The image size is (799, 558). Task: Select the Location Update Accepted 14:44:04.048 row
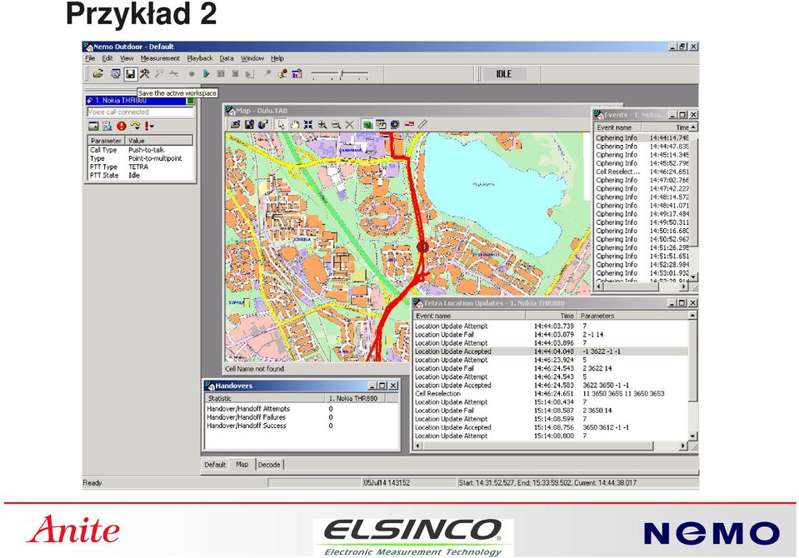pyautogui.click(x=551, y=351)
